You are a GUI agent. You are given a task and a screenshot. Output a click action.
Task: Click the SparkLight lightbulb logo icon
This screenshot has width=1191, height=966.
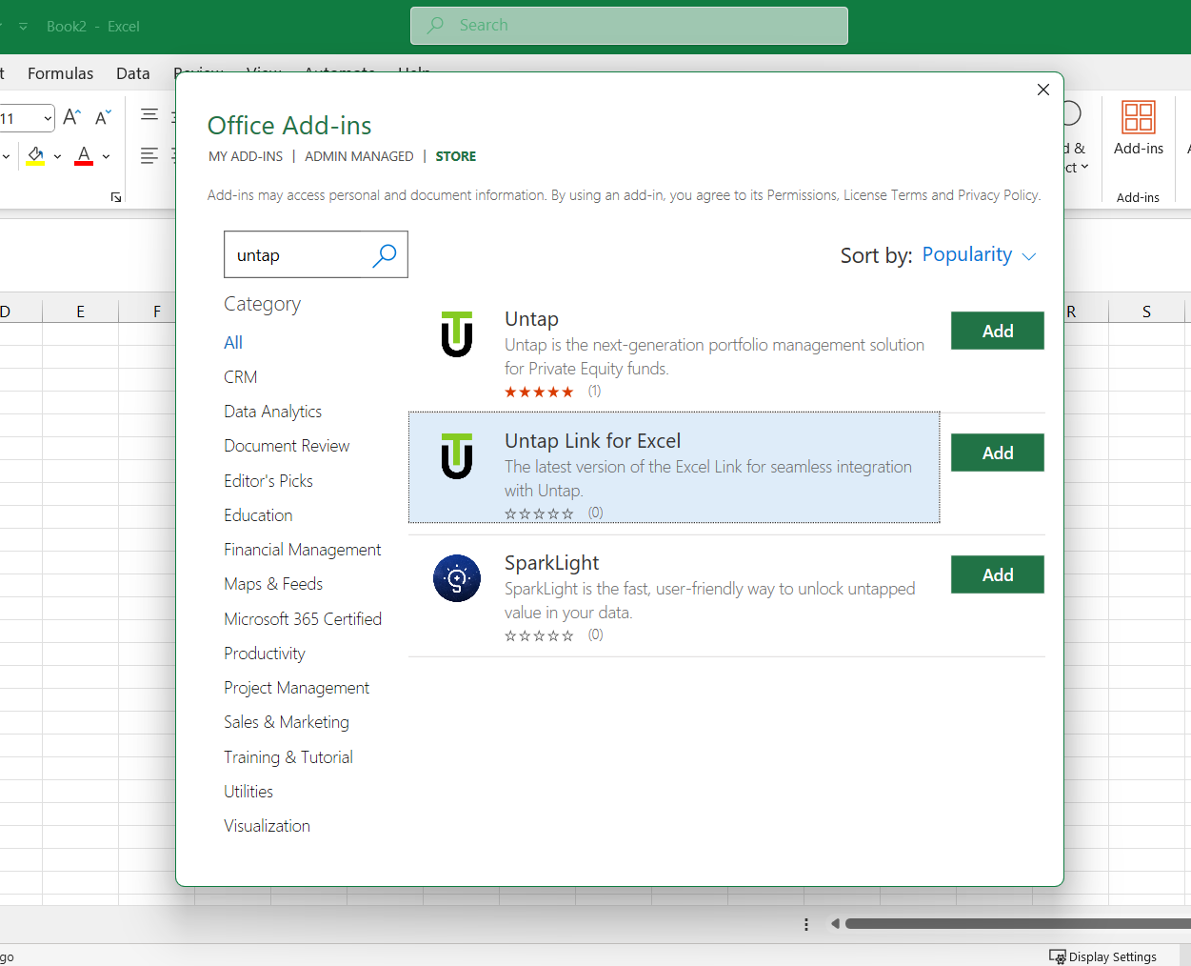click(457, 578)
